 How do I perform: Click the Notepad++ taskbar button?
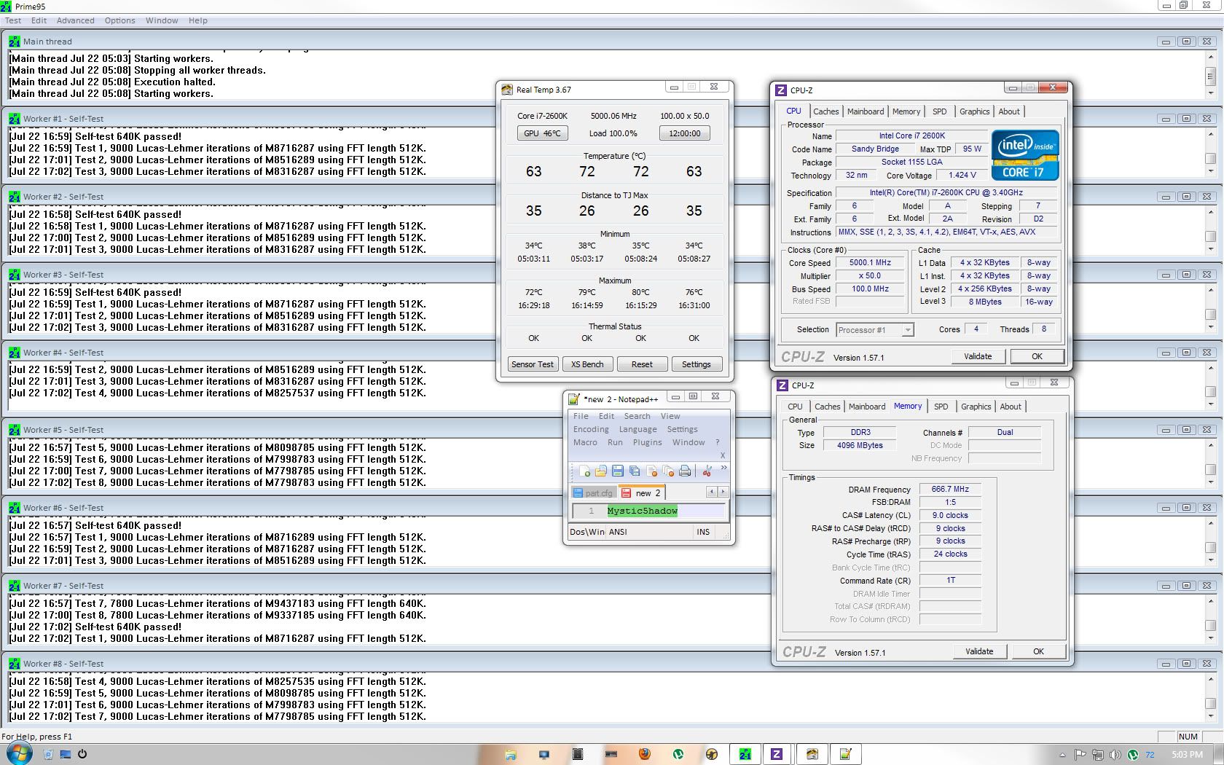point(846,754)
